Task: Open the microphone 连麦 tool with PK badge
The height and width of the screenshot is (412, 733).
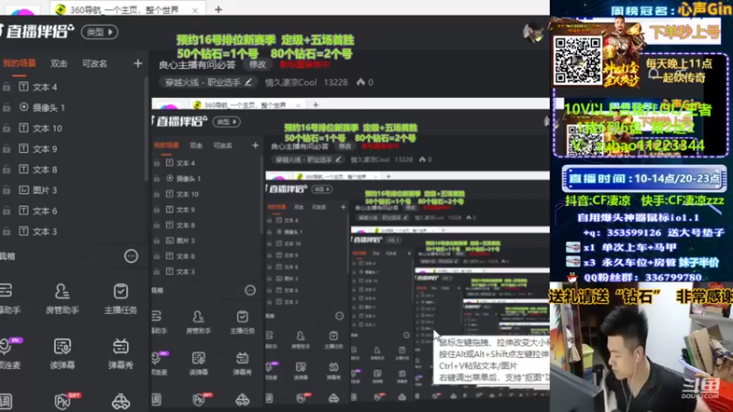Action: click(x=9, y=353)
